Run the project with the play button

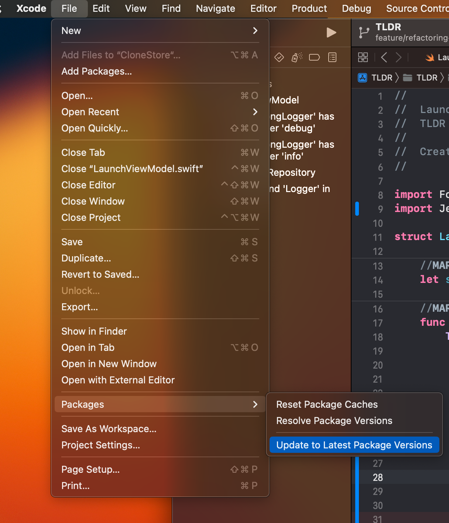[x=331, y=33]
